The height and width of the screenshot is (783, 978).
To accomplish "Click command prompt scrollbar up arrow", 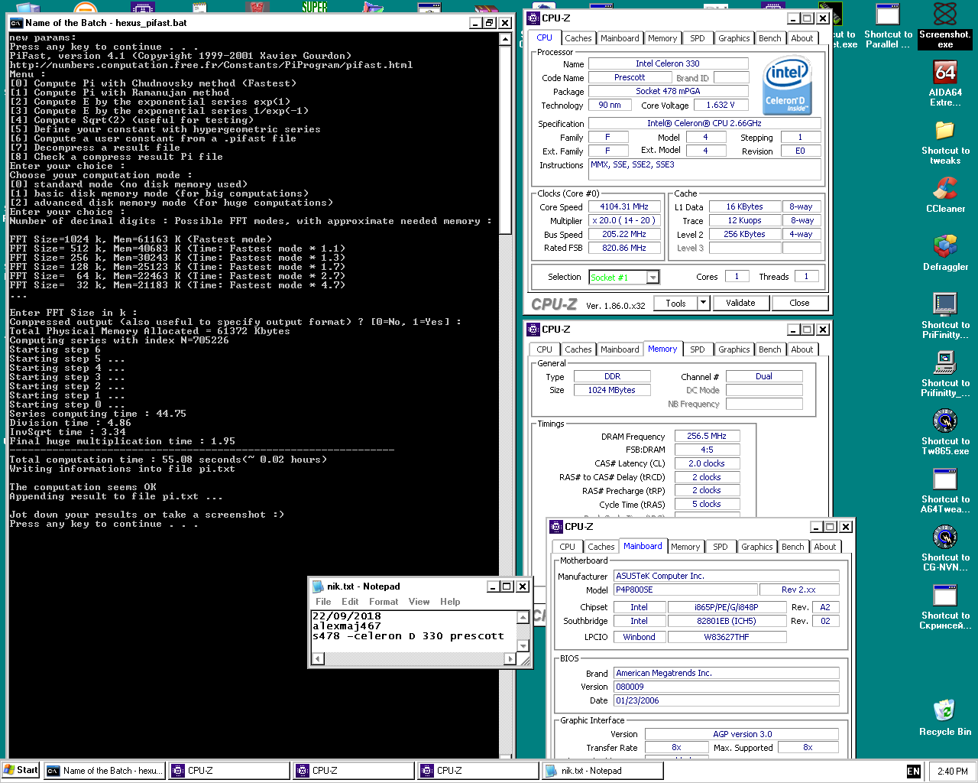I will [505, 39].
